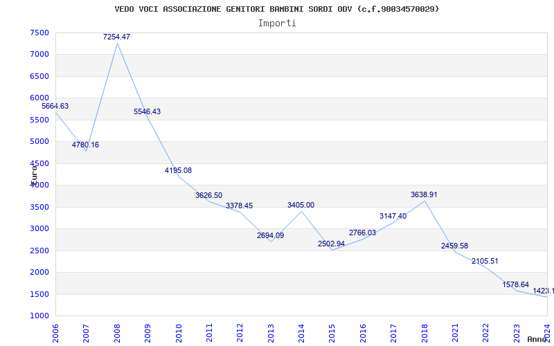This screenshot has width=554, height=346.
Task: Click the 3500 y-axis value
Action: tap(39, 207)
